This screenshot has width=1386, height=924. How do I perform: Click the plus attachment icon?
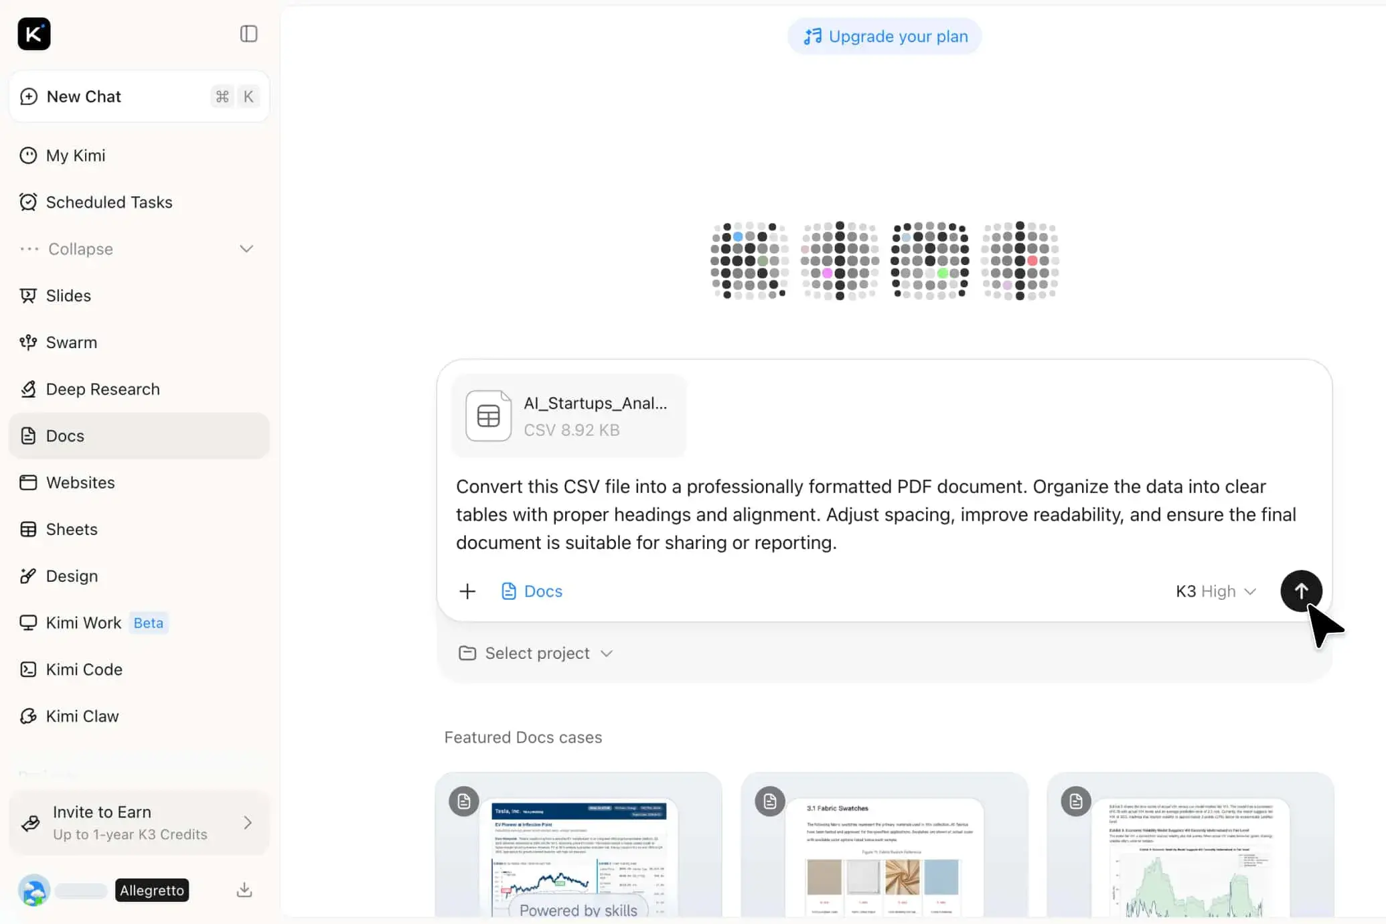pos(467,591)
